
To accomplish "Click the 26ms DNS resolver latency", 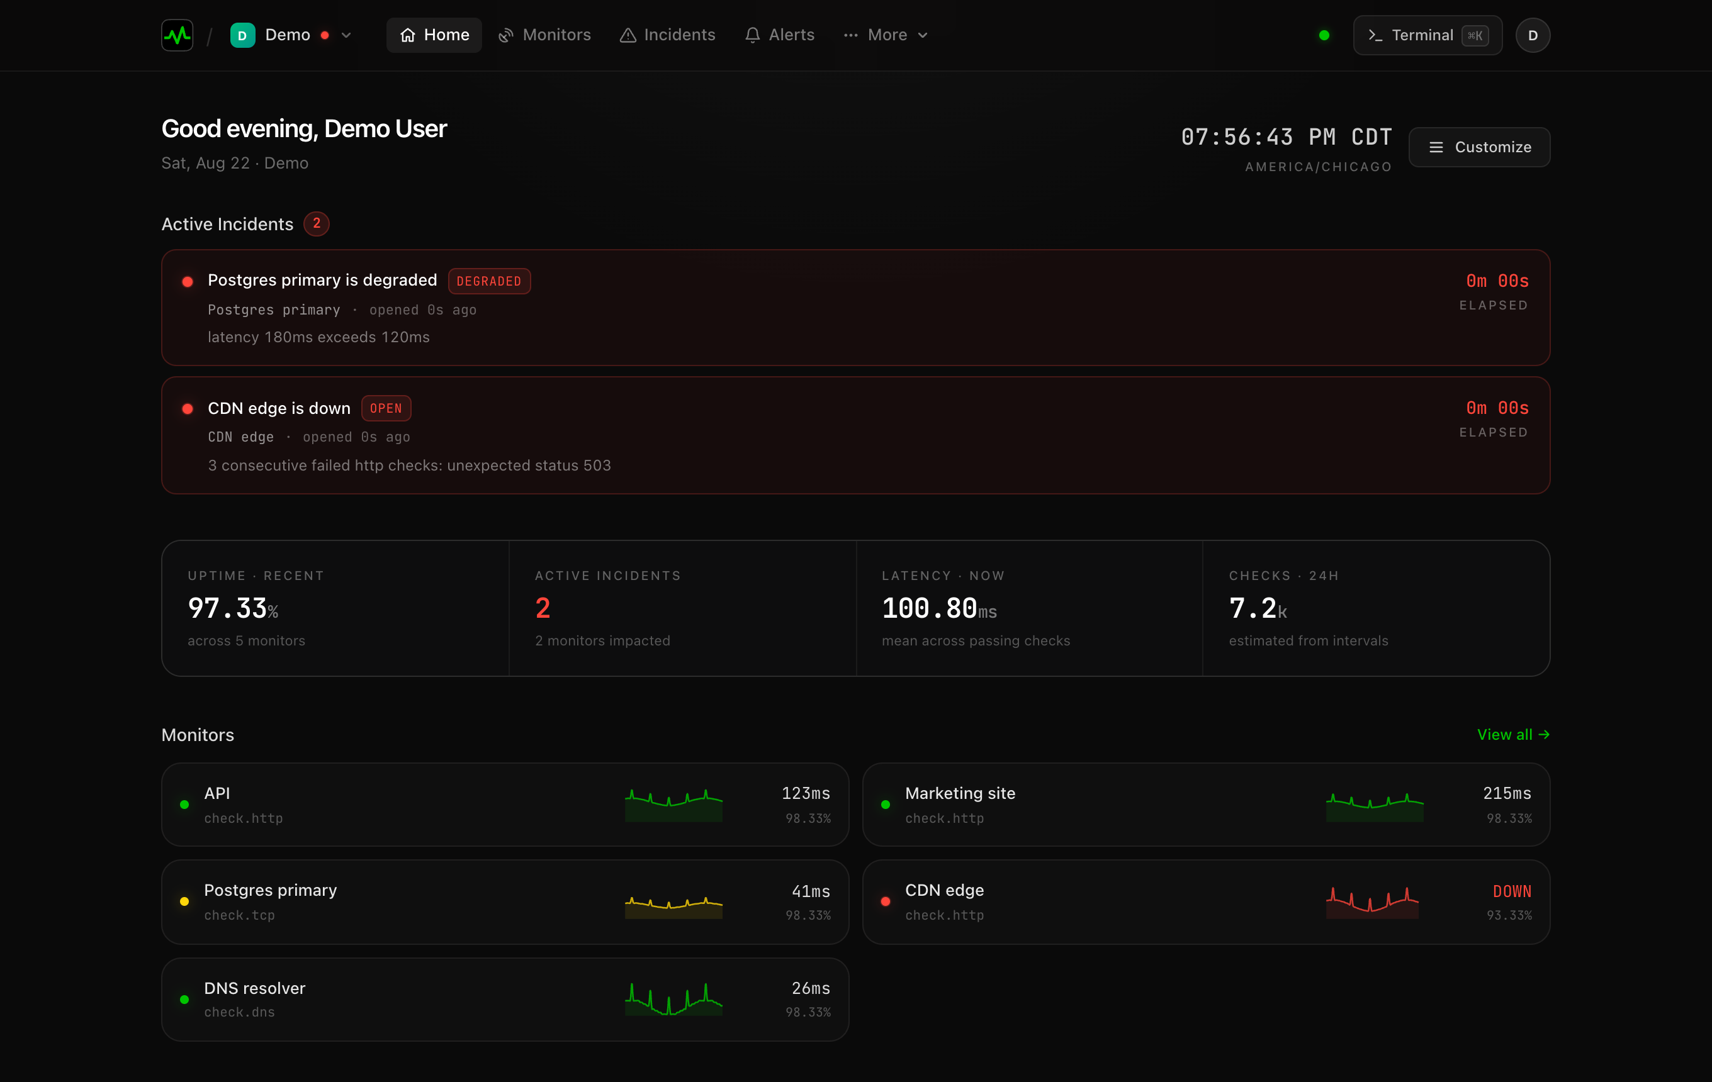I will click(811, 988).
